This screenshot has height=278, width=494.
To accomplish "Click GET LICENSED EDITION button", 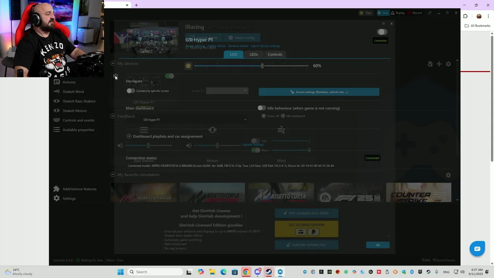I will pos(306,229).
